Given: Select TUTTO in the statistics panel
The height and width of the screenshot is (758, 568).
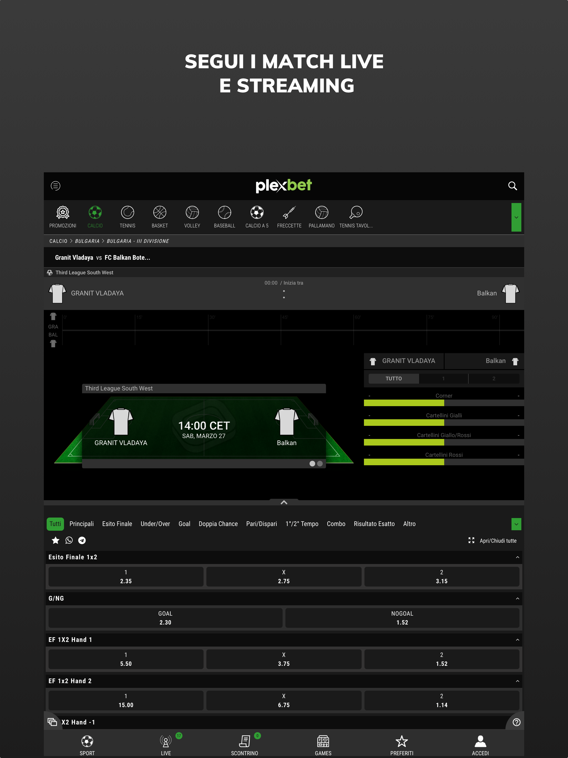Looking at the screenshot, I should [393, 378].
